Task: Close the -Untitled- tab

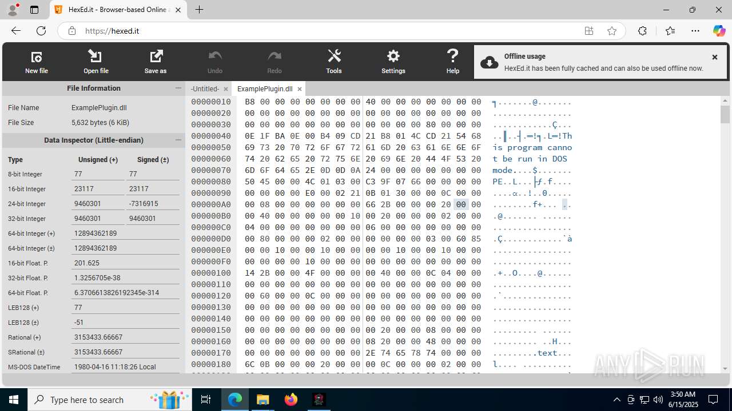Action: [226, 89]
